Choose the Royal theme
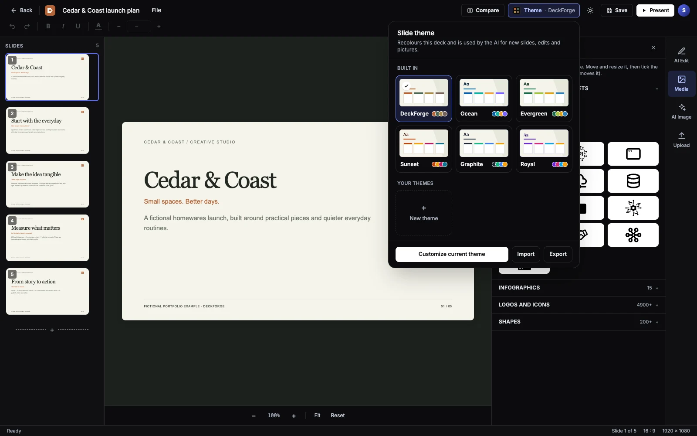The image size is (697, 436). 544,149
